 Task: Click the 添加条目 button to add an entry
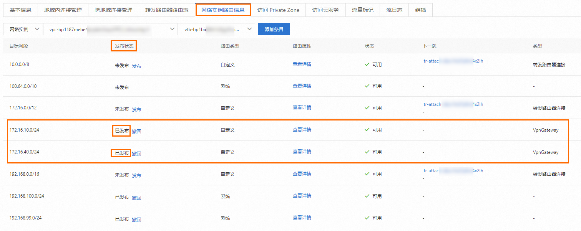pos(274,29)
